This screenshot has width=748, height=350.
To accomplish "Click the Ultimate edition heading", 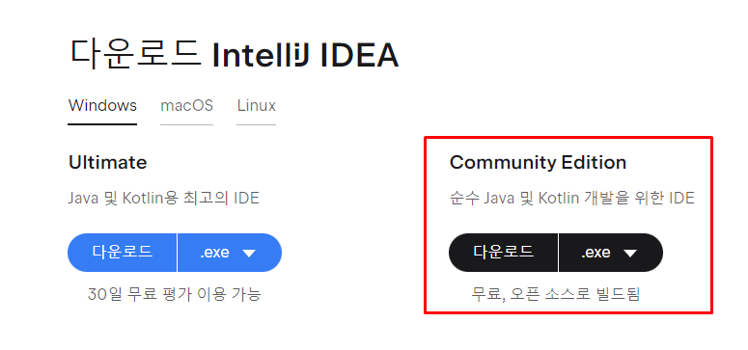I will tap(108, 163).
